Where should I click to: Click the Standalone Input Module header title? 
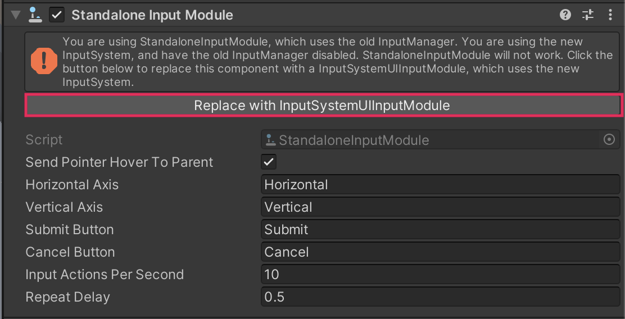152,15
